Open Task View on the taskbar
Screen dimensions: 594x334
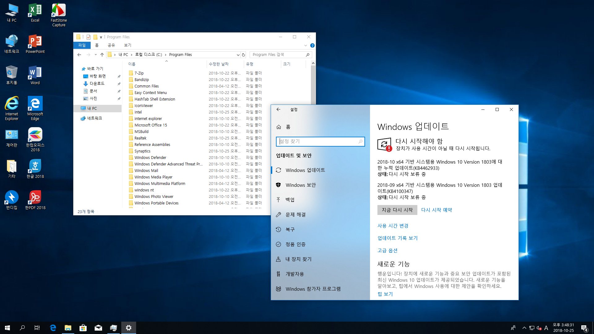point(37,328)
